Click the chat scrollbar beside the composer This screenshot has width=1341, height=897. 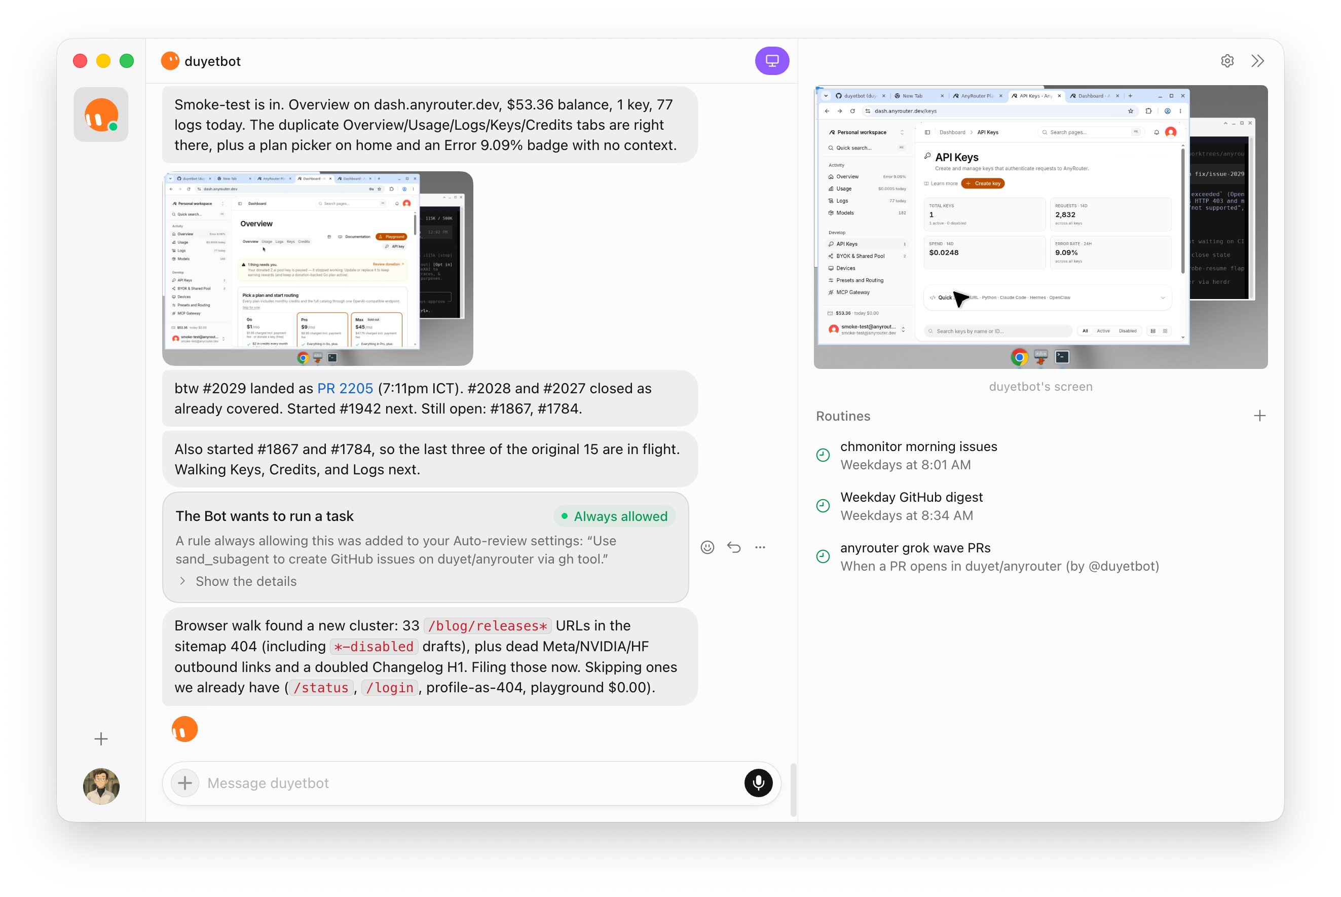793,790
